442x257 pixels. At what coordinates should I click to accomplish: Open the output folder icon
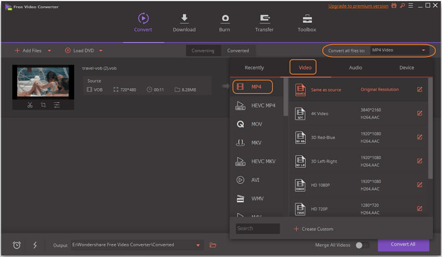(x=213, y=245)
